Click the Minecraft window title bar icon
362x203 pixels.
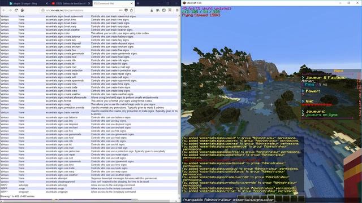coord(184,3)
